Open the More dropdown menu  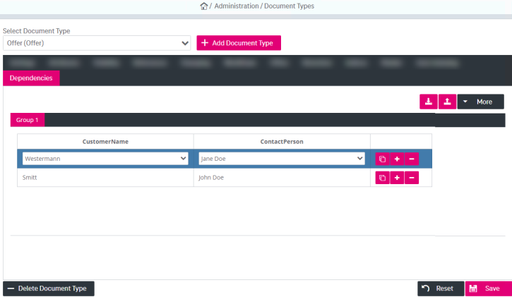tap(480, 102)
